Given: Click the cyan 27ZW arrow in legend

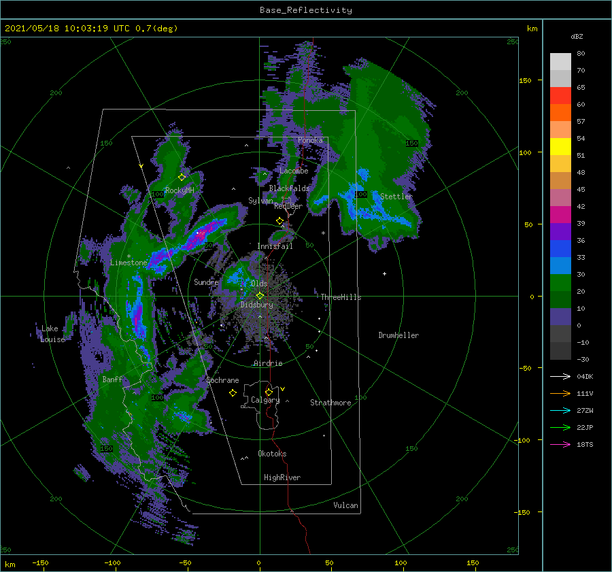Looking at the screenshot, I should click(560, 410).
